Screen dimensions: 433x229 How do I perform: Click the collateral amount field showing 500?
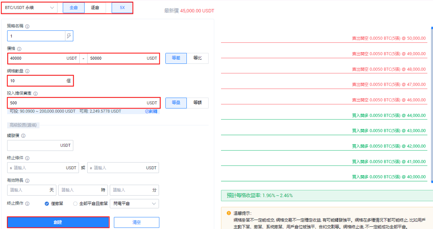pos(83,103)
